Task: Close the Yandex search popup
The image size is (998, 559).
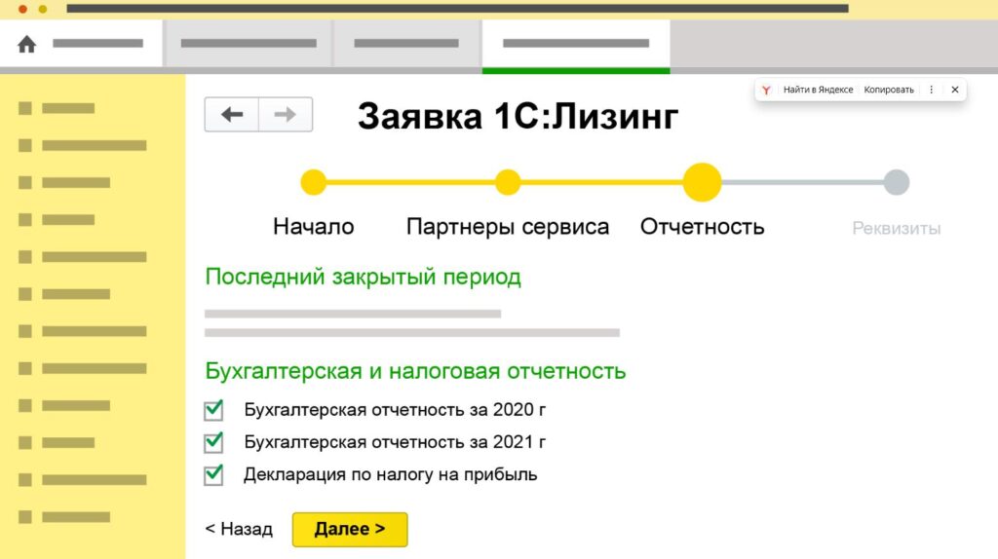Action: pos(955,90)
